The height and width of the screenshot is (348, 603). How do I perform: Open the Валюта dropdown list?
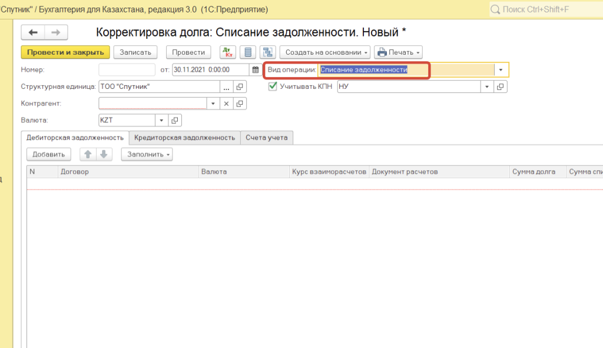(161, 120)
